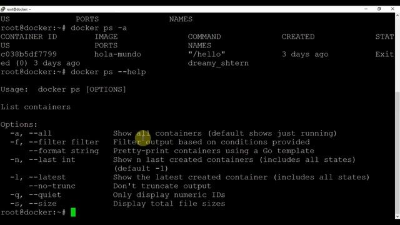Click the -a, --all option

(x=31, y=133)
